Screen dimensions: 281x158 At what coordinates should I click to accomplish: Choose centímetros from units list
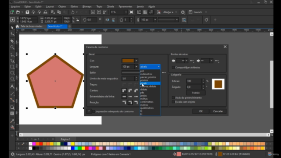click(x=150, y=102)
